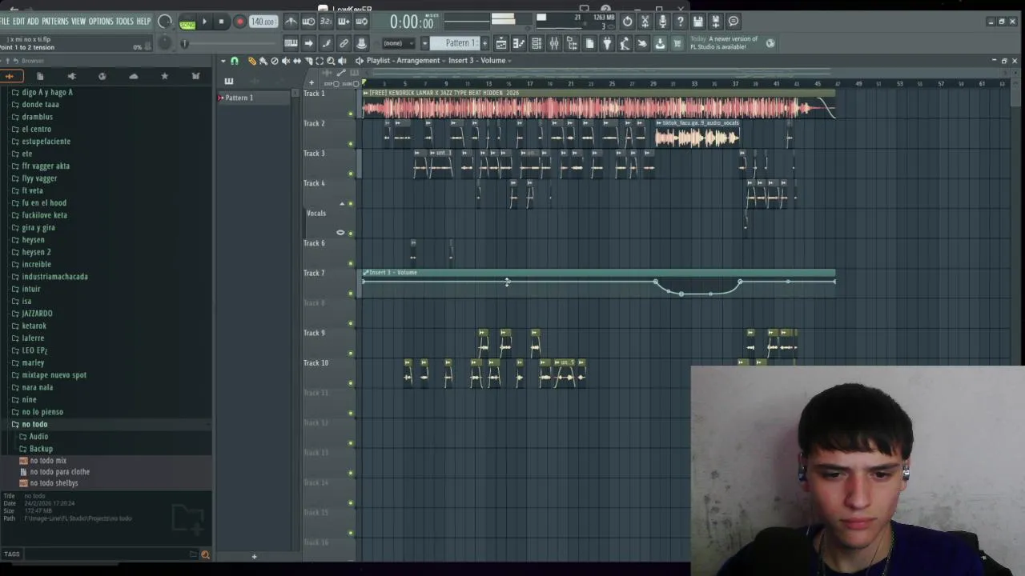Viewport: 1025px width, 576px height.
Task: Toggle the overdub blend recording button
Action: (x=343, y=22)
